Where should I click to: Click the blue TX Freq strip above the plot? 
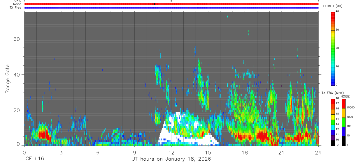click(x=171, y=8)
